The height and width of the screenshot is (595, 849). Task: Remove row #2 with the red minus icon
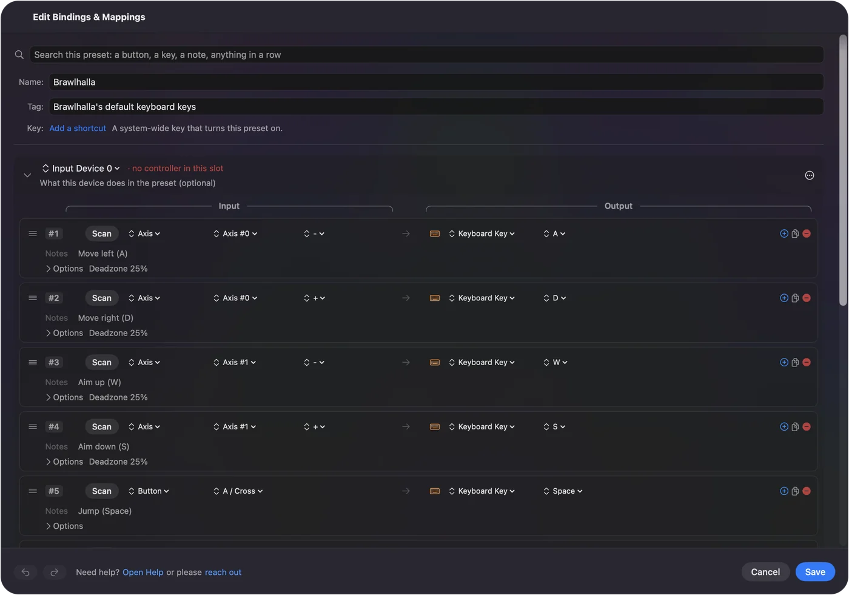click(807, 298)
